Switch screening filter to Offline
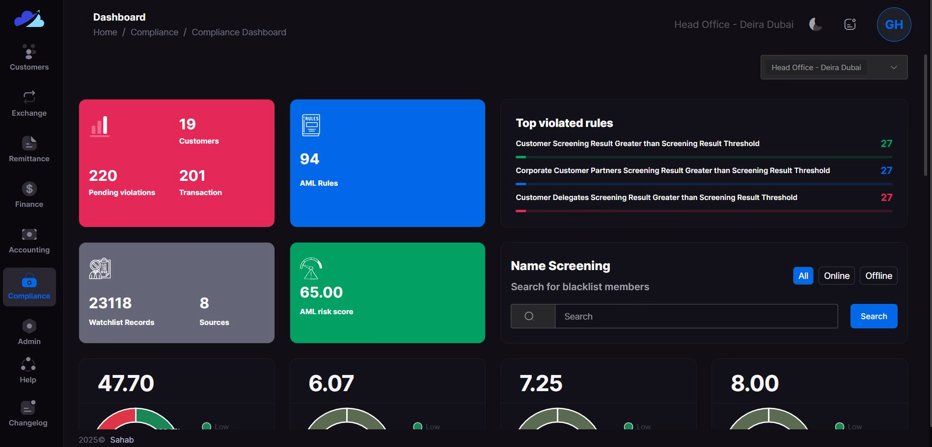932x447 pixels. 878,276
